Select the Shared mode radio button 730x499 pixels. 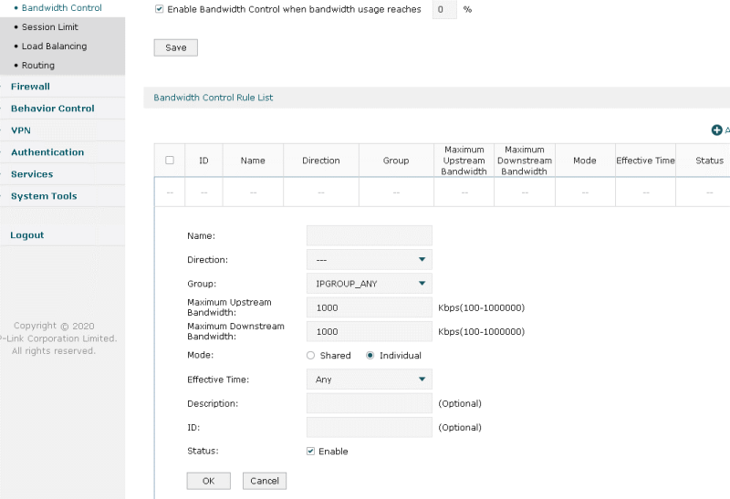coord(310,355)
